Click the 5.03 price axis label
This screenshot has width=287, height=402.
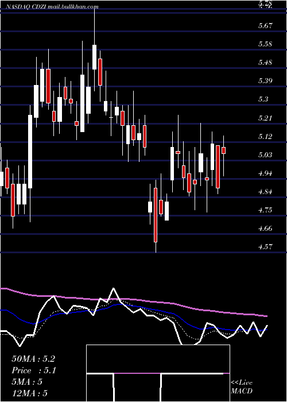[x=265, y=154]
